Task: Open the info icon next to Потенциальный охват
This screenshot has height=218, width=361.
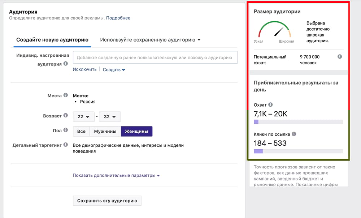Action: 339,56
